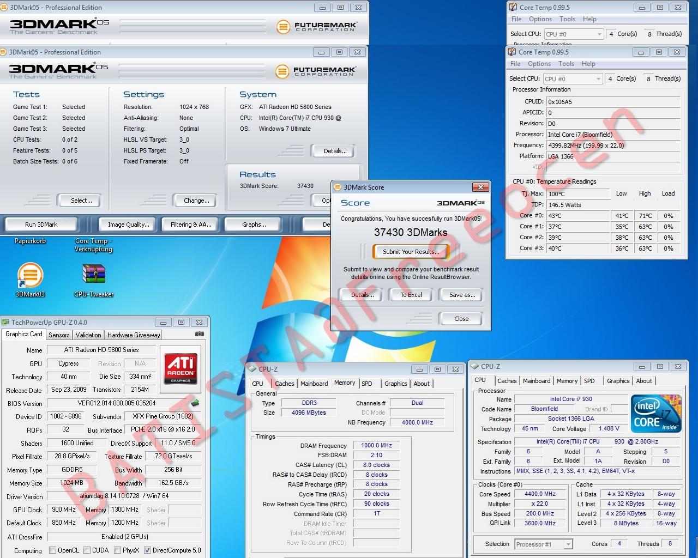Viewport: 698px width, 558px height.
Task: Click GPU-Z screenshot camera icon
Action: pyautogui.click(x=200, y=334)
